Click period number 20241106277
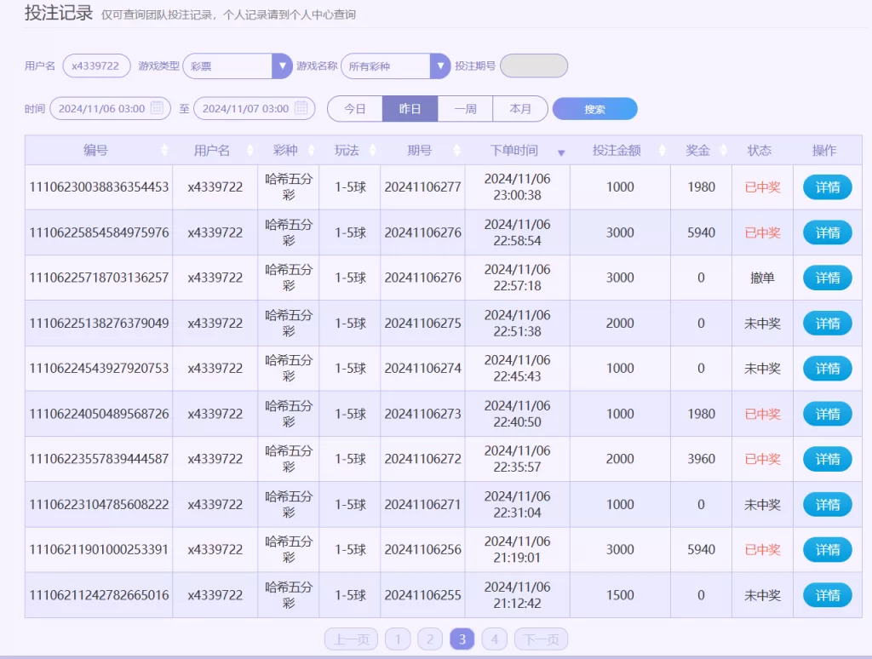The height and width of the screenshot is (659, 872). click(x=422, y=186)
